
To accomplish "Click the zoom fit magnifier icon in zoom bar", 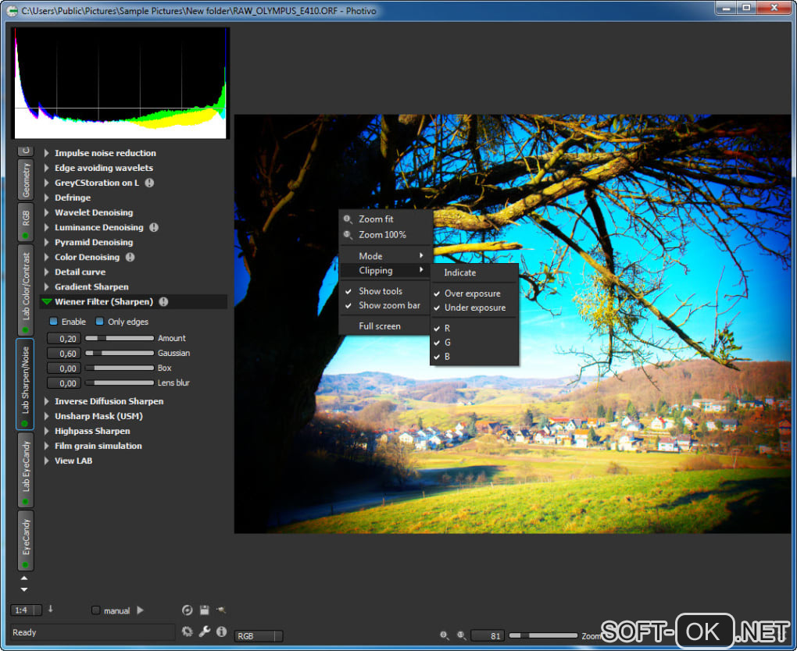I will pos(445,635).
